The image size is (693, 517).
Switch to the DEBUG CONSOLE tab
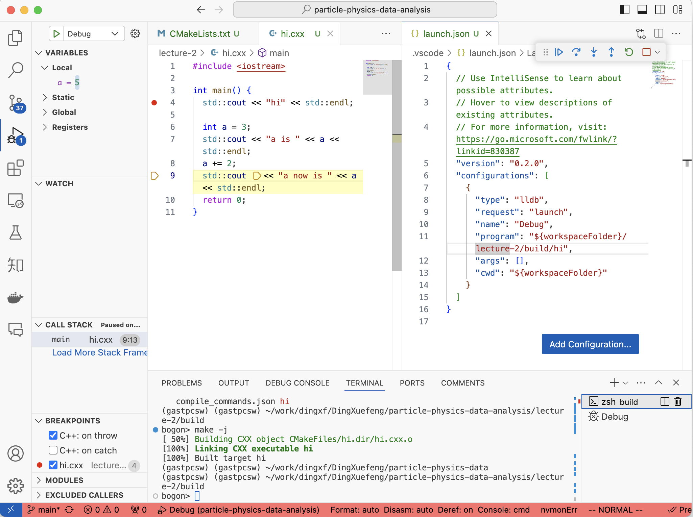pos(297,383)
